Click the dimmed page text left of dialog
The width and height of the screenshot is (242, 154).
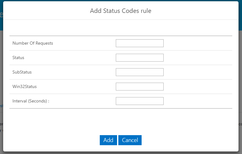1,124
